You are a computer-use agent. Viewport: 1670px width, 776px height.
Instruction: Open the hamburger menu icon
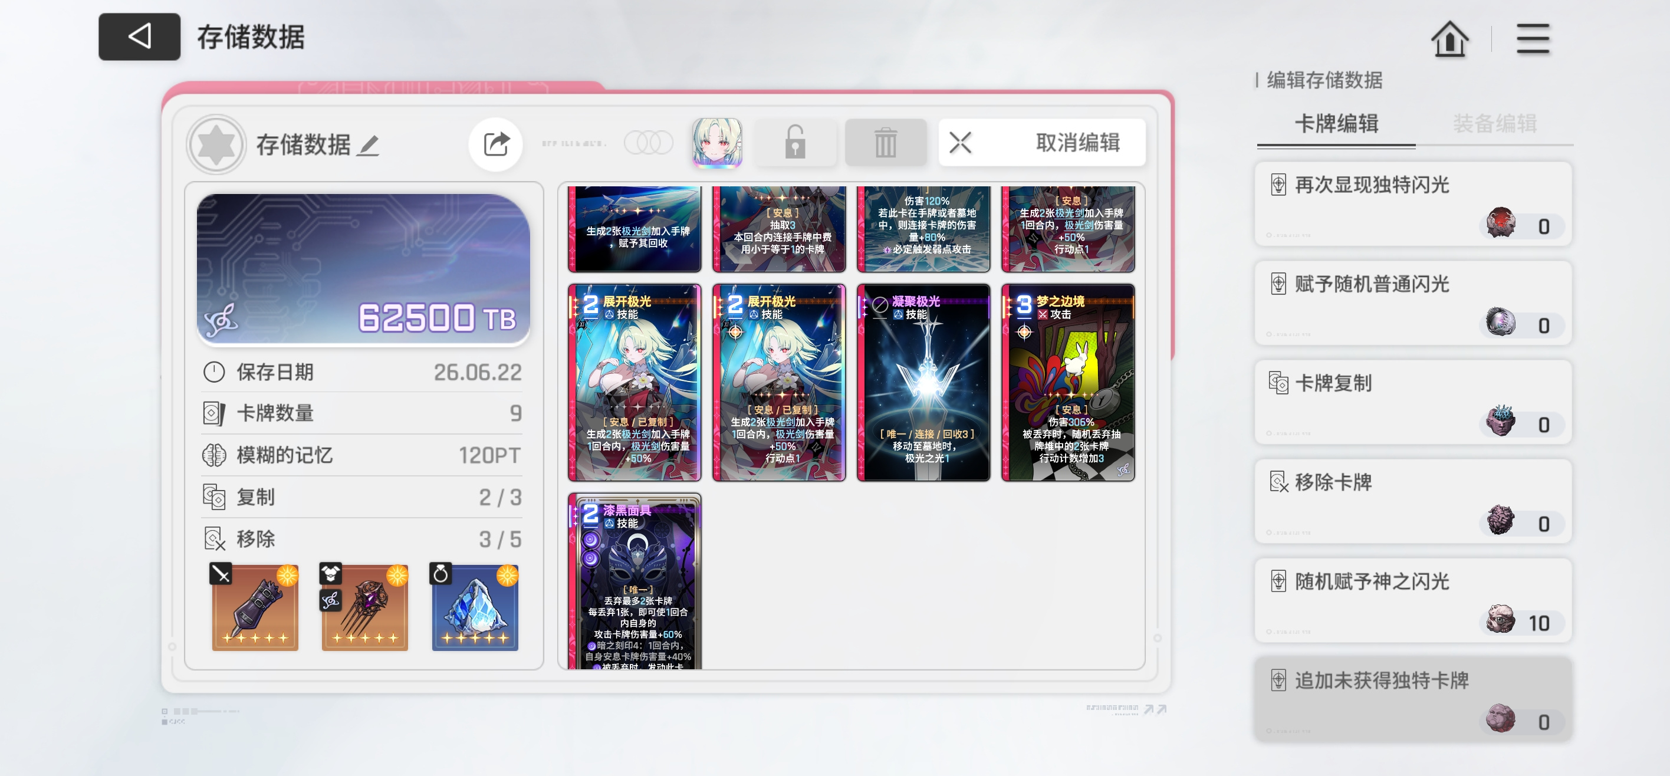click(1533, 39)
